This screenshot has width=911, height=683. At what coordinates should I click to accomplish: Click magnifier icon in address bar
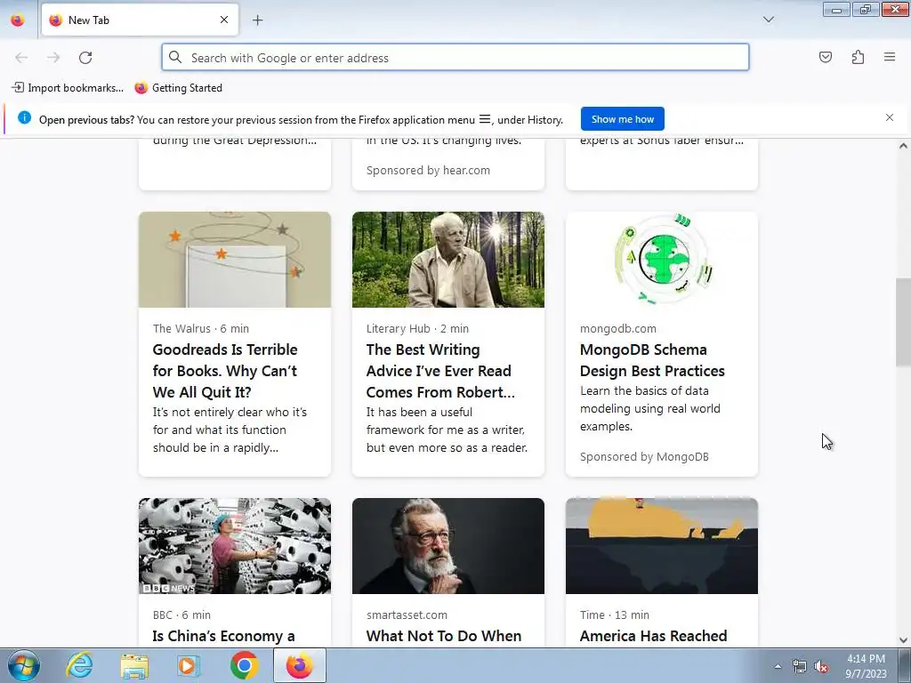click(x=175, y=57)
